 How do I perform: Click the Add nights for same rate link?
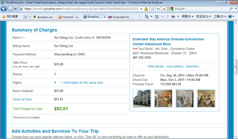82,83
